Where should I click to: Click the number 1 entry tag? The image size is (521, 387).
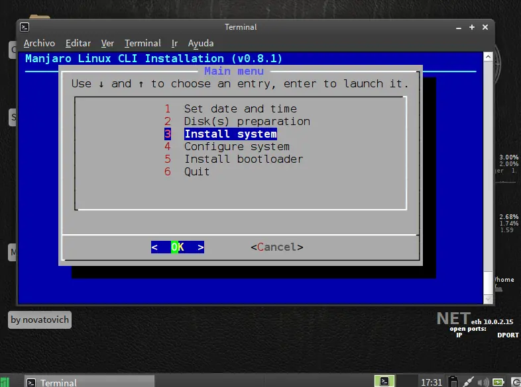tap(168, 108)
